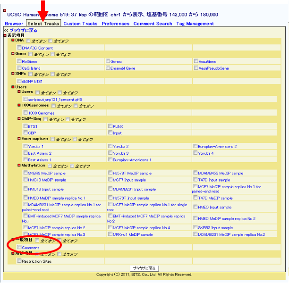
Task: Tick the Restriction Sites checkbox
Action: coord(19,260)
